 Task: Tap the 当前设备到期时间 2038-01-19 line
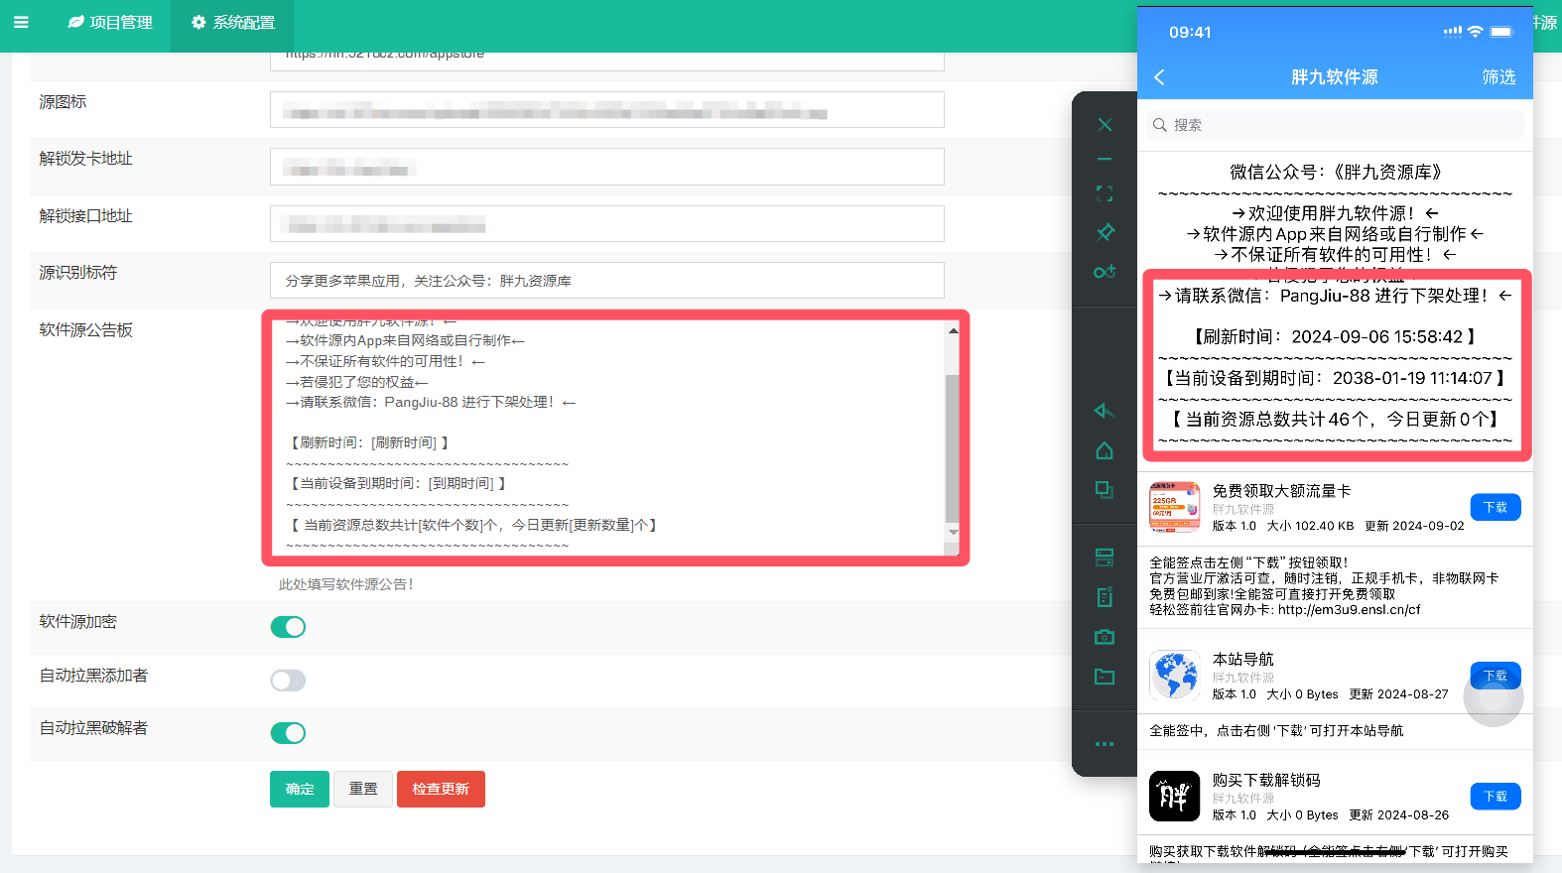1335,378
